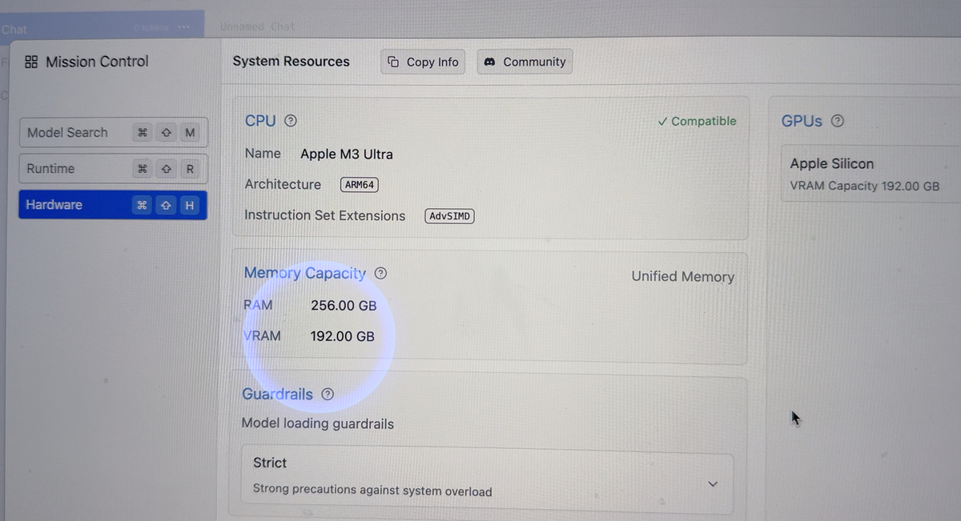Screen dimensions: 961x521
Task: Click the Model loading guardrails label
Action: point(318,423)
